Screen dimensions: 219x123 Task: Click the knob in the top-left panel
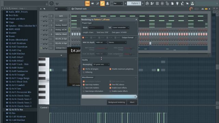click(52, 3)
